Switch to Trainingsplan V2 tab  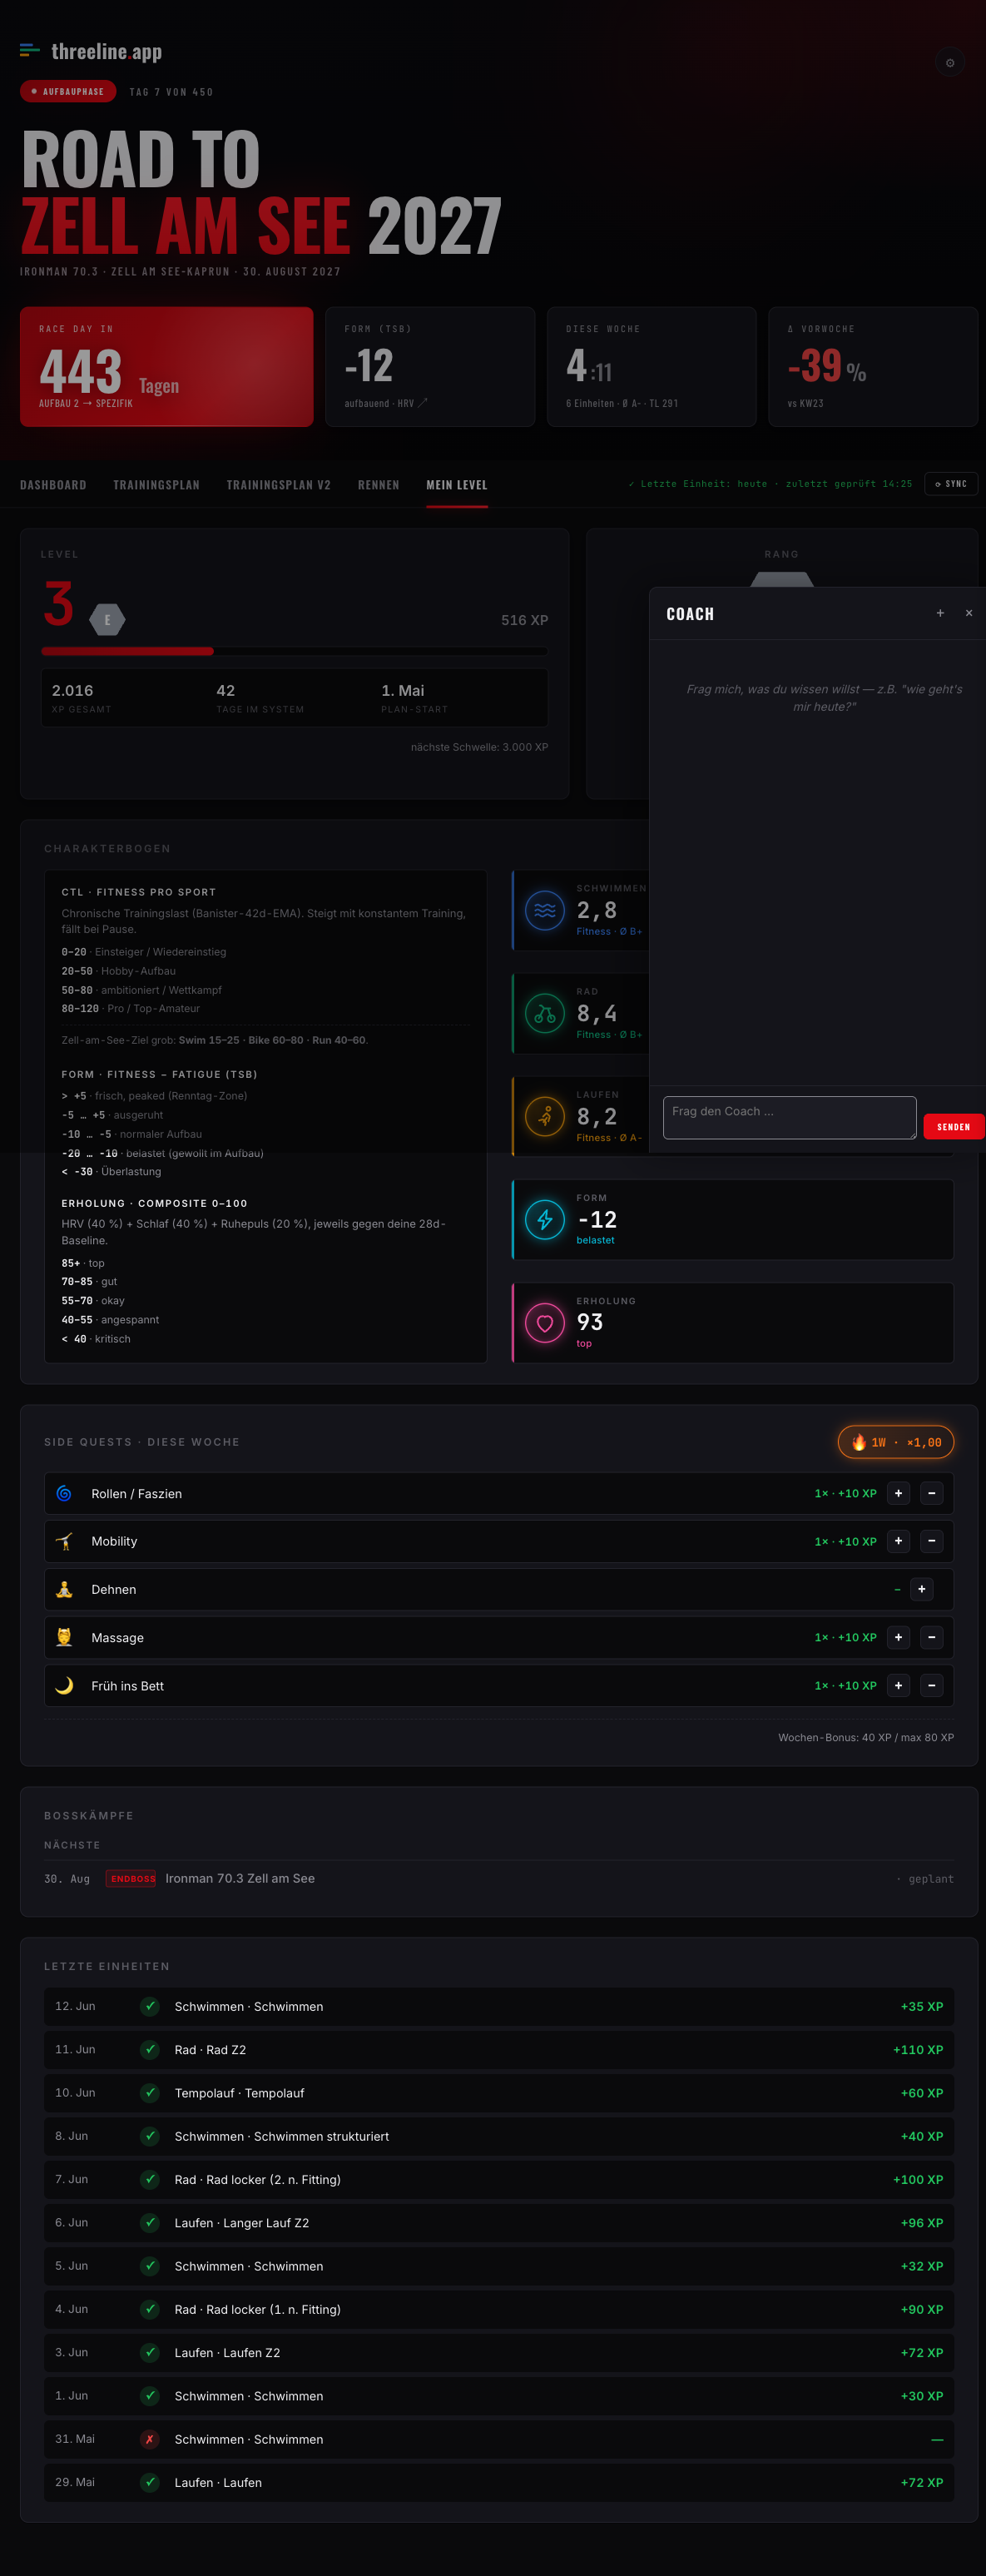(x=278, y=485)
